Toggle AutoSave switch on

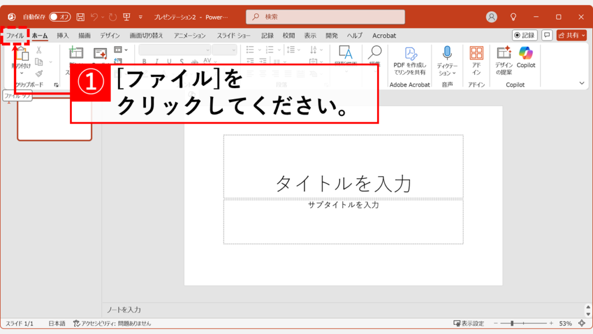click(x=60, y=17)
